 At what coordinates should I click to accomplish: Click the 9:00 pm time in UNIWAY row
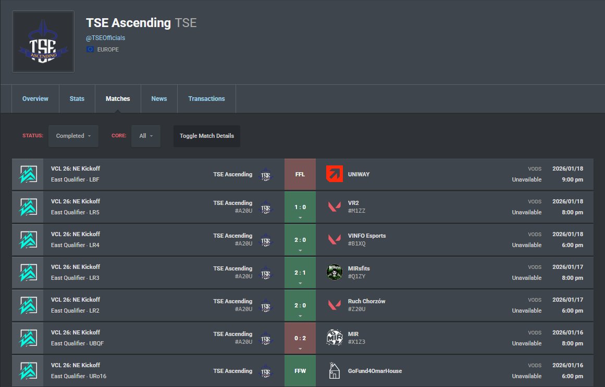pyautogui.click(x=573, y=179)
